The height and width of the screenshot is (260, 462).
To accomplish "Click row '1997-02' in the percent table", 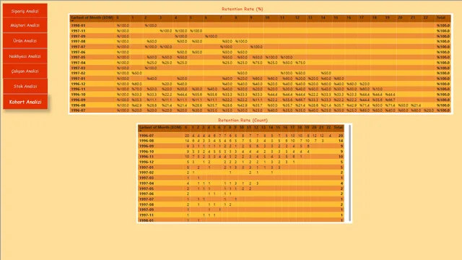I will 260,73.
